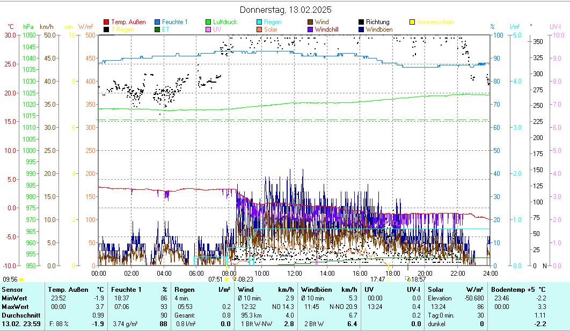570x331 pixels.
Task: Click the yellow Sonnenschein legend square
Action: pos(412,22)
